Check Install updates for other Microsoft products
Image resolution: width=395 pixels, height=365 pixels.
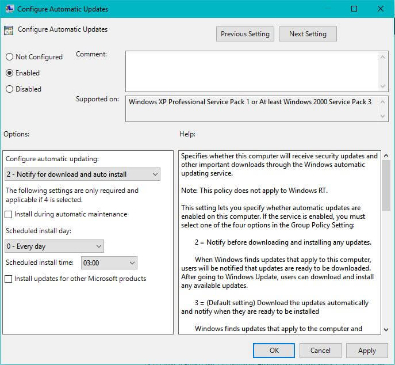[x=9, y=279]
